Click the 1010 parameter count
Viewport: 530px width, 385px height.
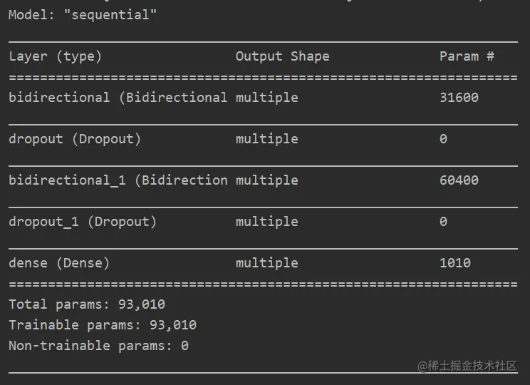click(455, 263)
